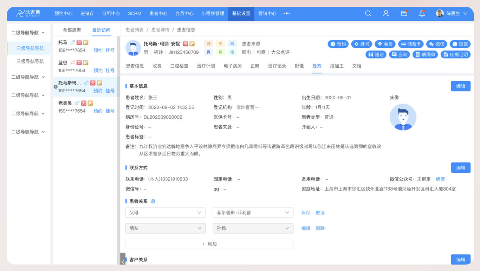
Task: Click the 预约 pill button with clock icon
Action: tap(338, 44)
